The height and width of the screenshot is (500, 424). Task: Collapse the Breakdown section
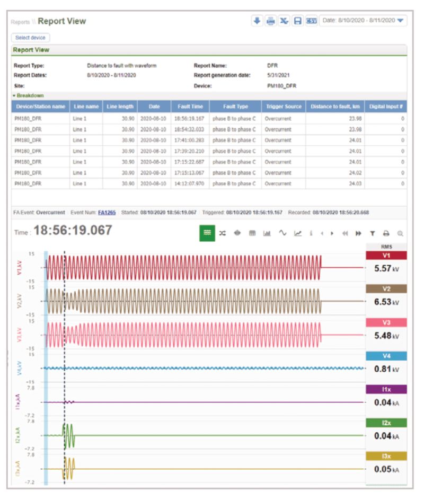29,95
